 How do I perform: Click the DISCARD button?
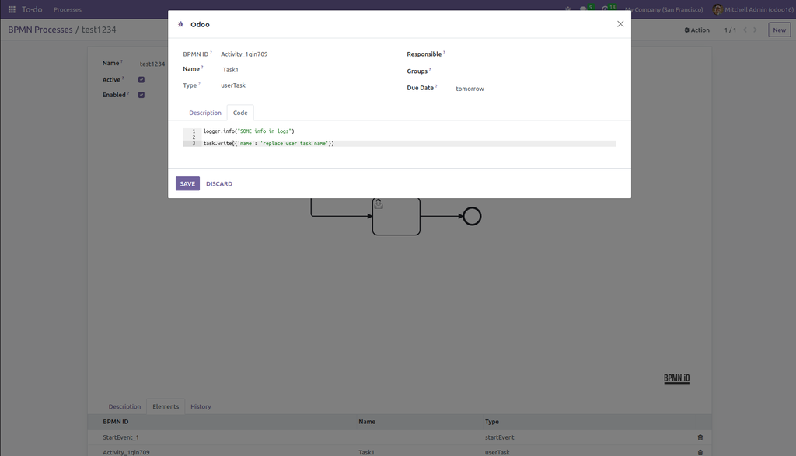coord(218,183)
